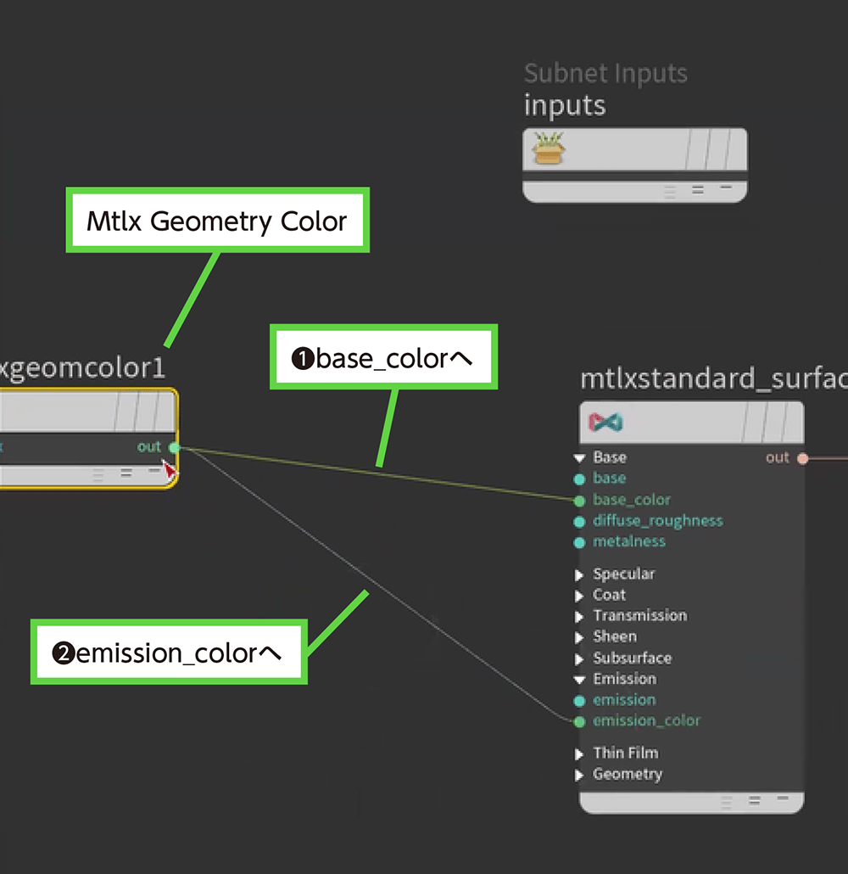This screenshot has width=848, height=874.
Task: Collapse the Emission parameter group
Action: coord(580,680)
